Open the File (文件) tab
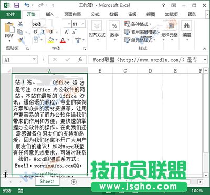Image resolution: width=210 pixels, height=195 pixels. point(10,14)
